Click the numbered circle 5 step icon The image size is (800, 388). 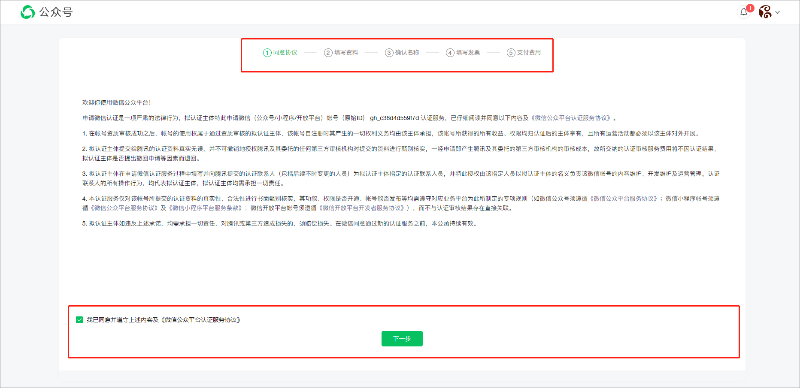[x=511, y=53]
